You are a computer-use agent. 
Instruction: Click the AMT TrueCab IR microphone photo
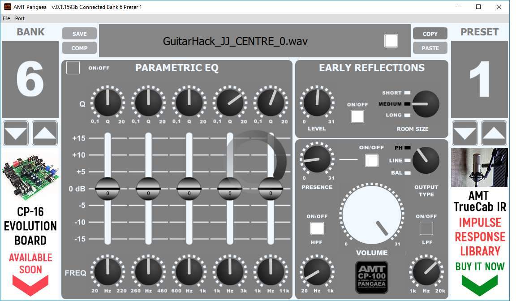[x=479, y=168]
